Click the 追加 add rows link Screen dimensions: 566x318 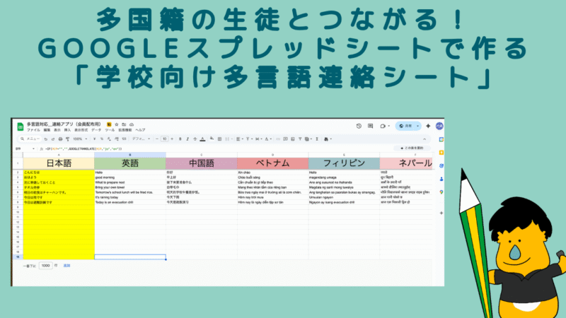(67, 266)
